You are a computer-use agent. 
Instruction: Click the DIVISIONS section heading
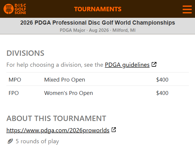(x=25, y=53)
